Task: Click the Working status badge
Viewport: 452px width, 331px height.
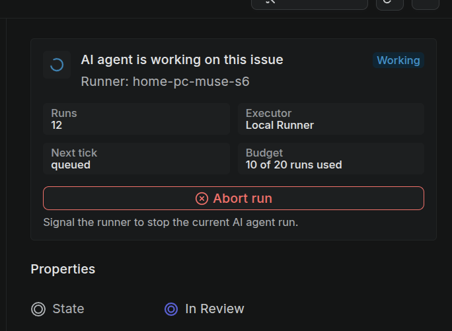Action: (x=398, y=60)
